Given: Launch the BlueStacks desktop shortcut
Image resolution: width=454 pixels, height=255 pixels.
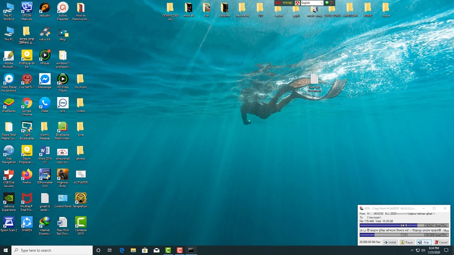Looking at the screenshot, I should coord(9,105).
